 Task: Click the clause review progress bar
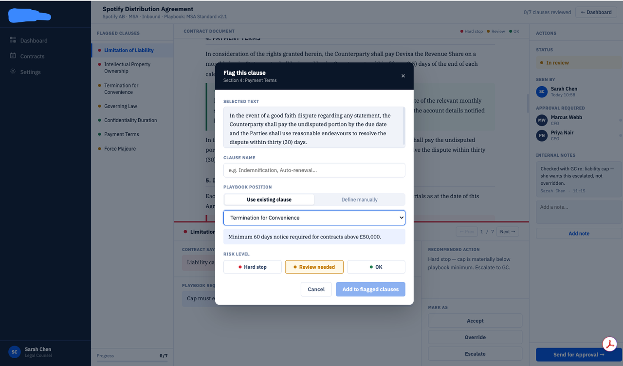click(131, 361)
